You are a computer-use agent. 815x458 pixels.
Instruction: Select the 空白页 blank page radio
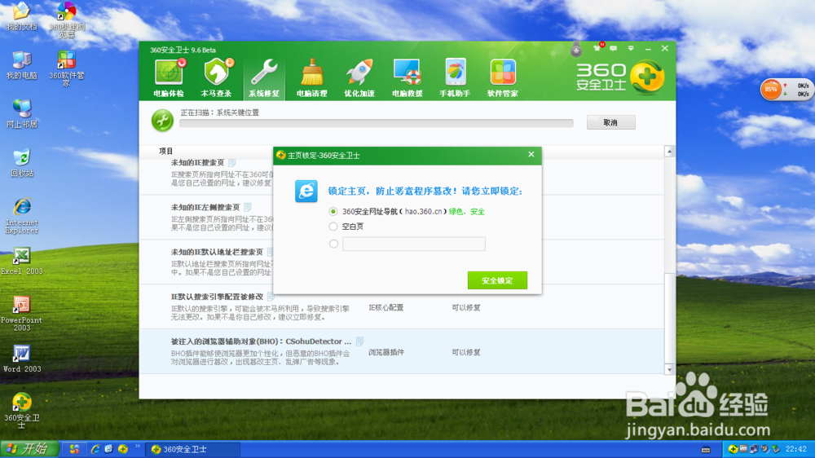[x=333, y=227]
